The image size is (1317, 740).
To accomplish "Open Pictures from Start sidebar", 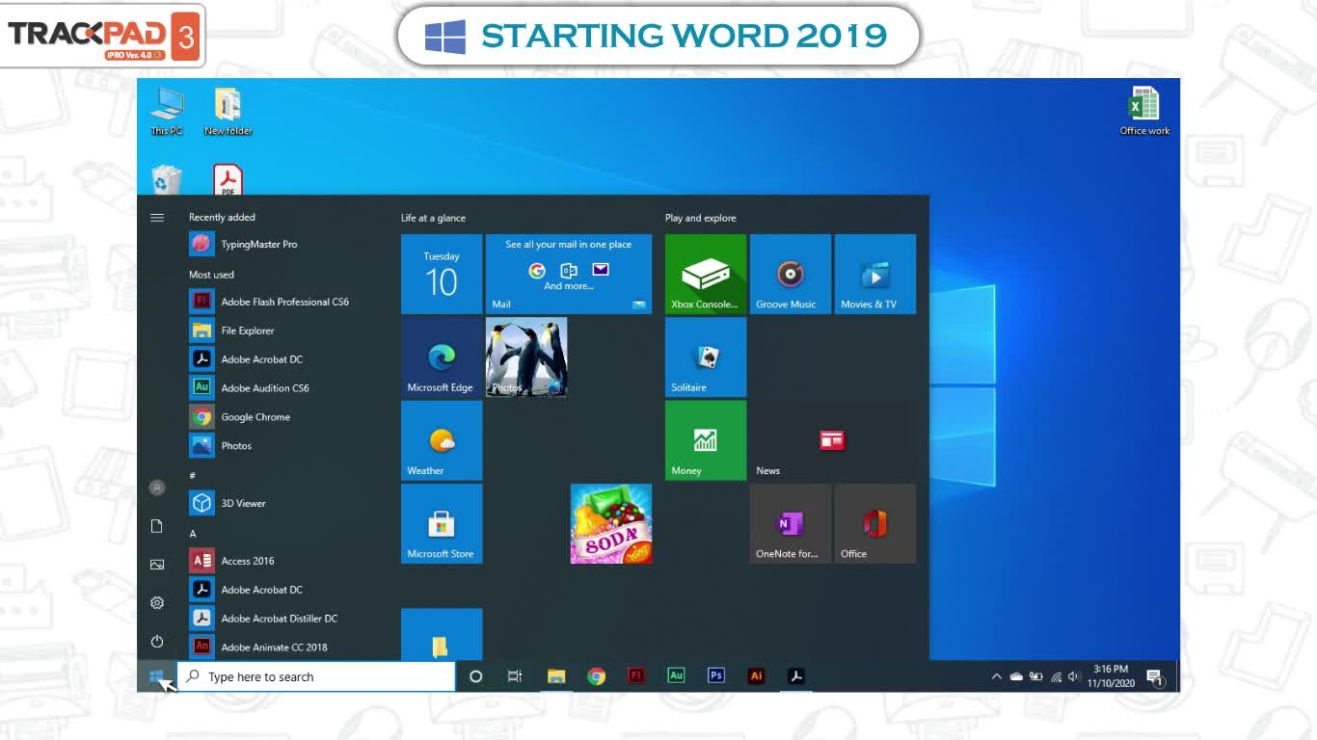I will tap(157, 565).
